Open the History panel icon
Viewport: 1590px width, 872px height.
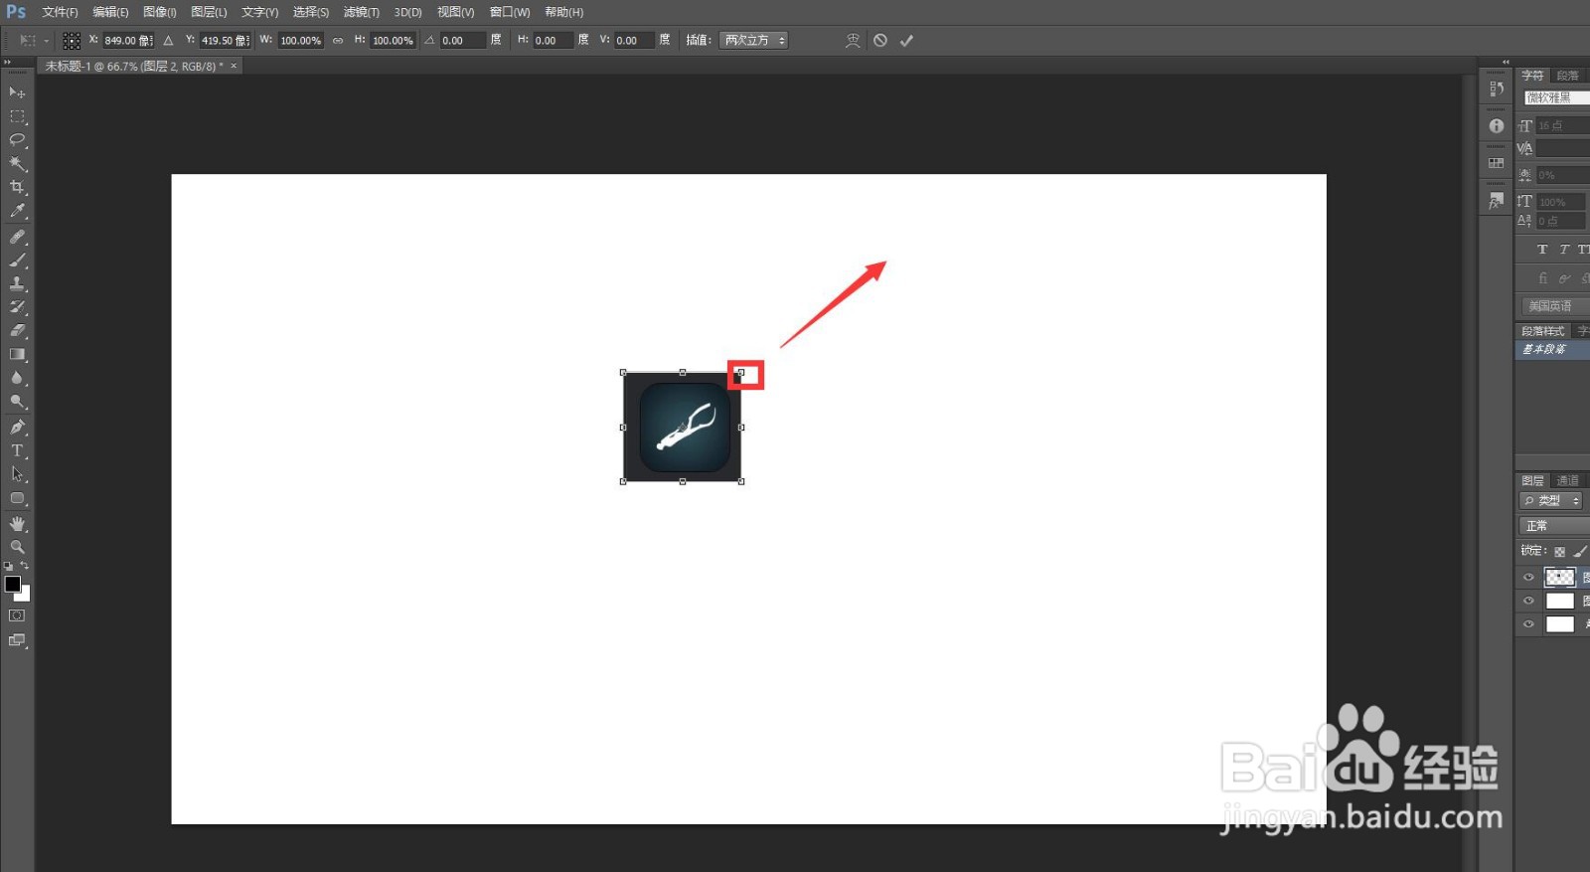(x=1497, y=88)
